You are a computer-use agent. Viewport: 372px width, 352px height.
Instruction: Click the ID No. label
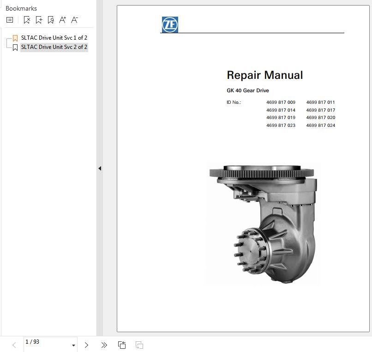[234, 102]
